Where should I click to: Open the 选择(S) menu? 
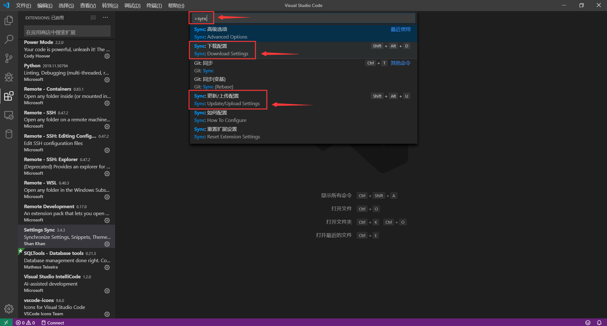[x=66, y=5]
